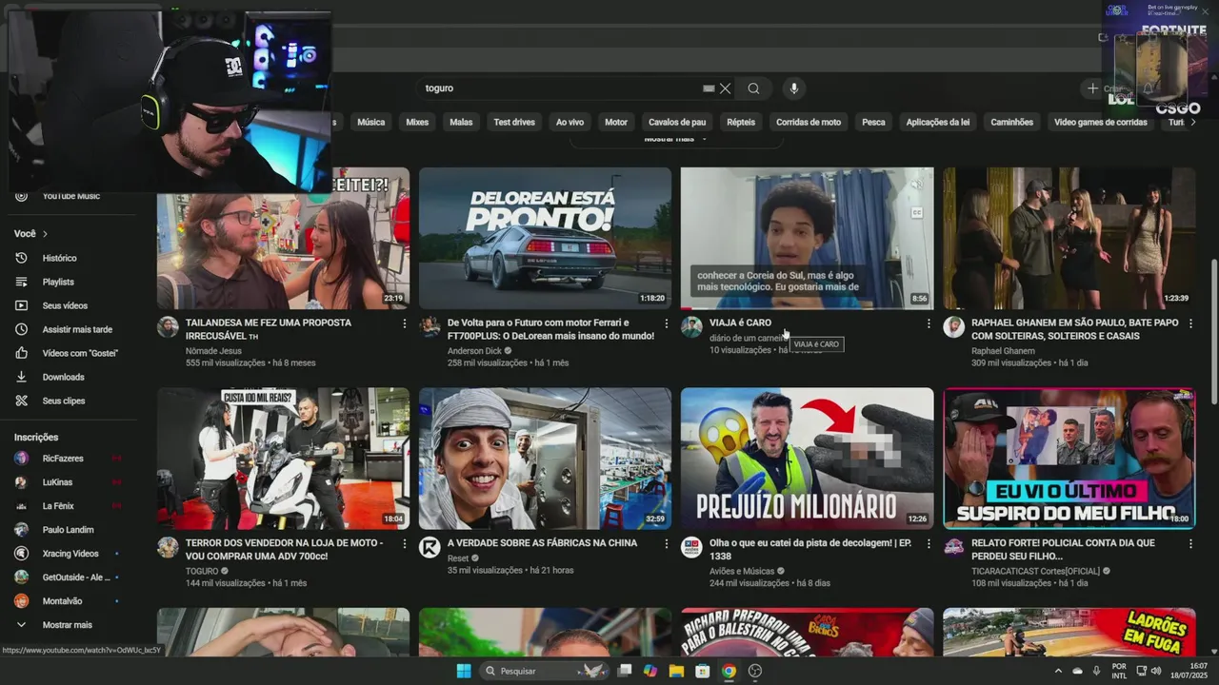Open the TOGURO channel link under video
Image resolution: width=1219 pixels, height=685 pixels.
tap(202, 571)
